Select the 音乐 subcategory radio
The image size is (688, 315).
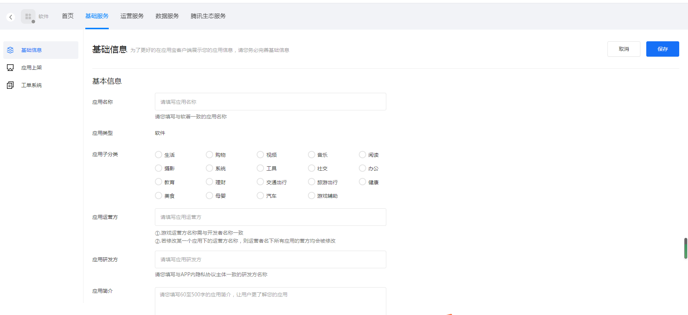pos(312,155)
